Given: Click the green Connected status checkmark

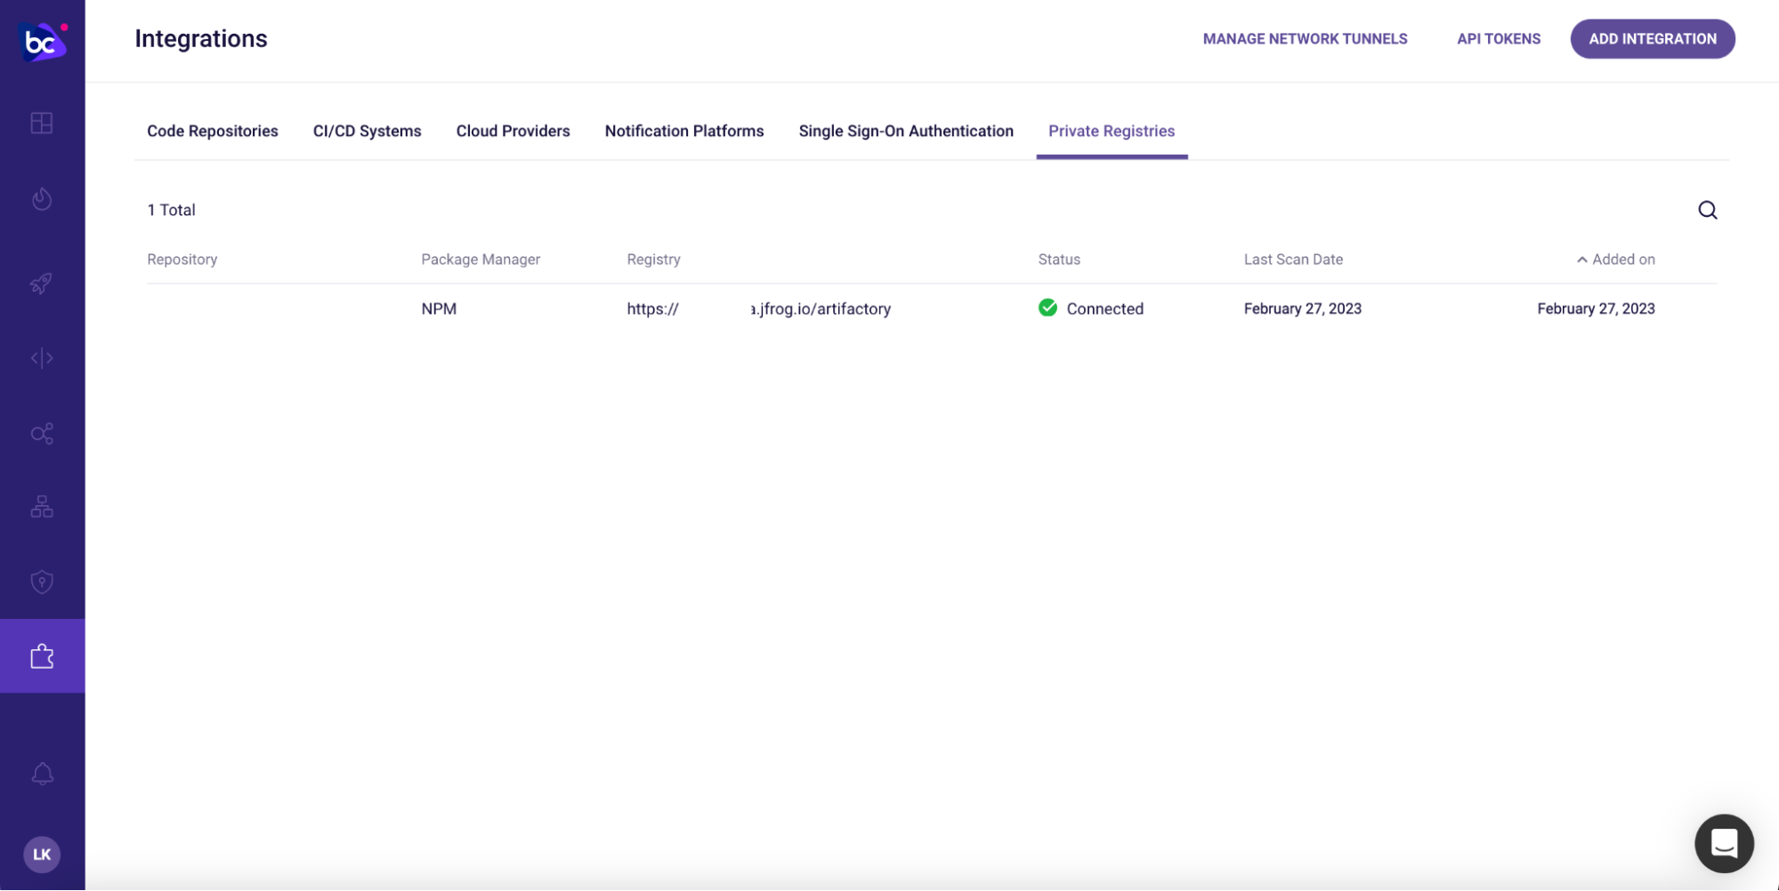Looking at the screenshot, I should [1047, 308].
